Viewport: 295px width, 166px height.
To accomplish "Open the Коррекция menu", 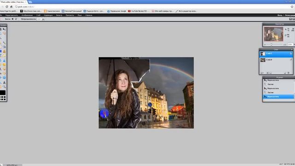I will pos(48,15).
